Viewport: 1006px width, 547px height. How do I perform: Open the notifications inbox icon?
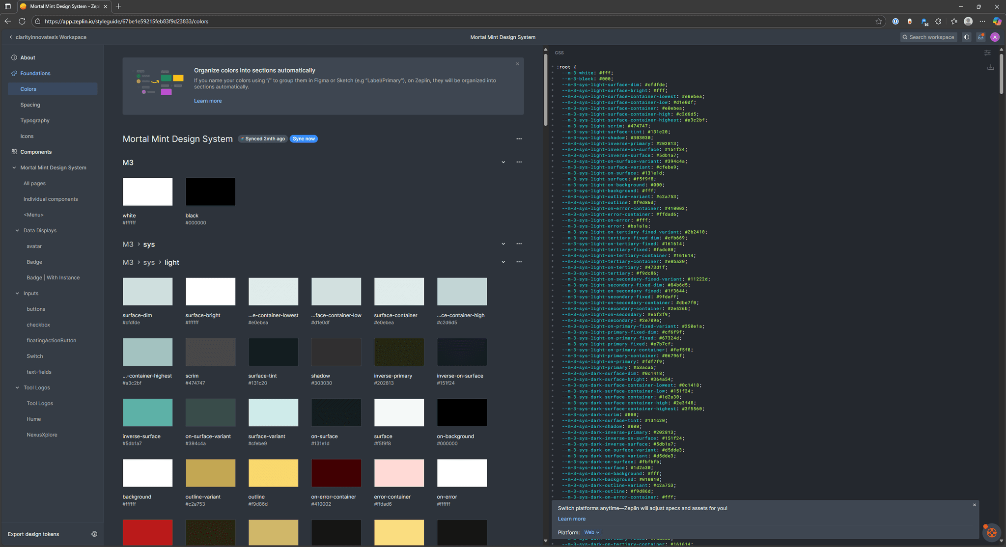click(x=980, y=37)
